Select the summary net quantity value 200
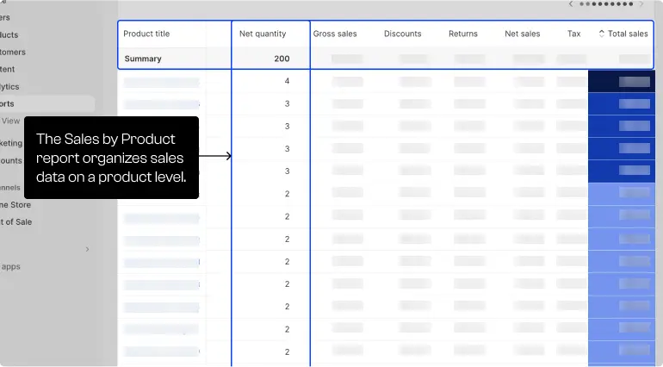 pos(282,59)
